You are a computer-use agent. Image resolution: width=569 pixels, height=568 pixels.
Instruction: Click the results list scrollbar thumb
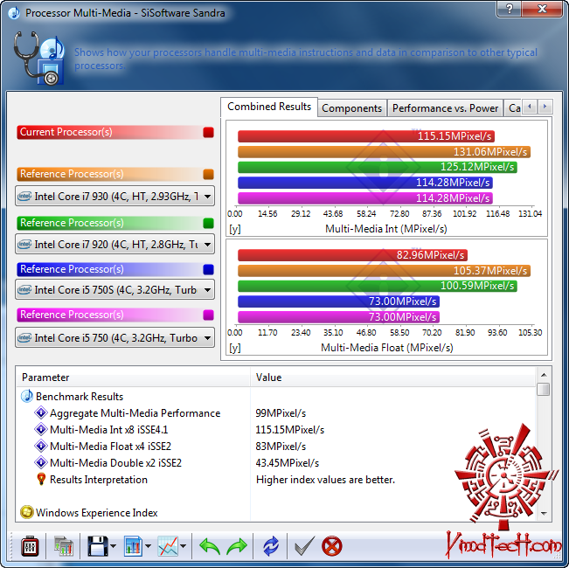pos(544,389)
